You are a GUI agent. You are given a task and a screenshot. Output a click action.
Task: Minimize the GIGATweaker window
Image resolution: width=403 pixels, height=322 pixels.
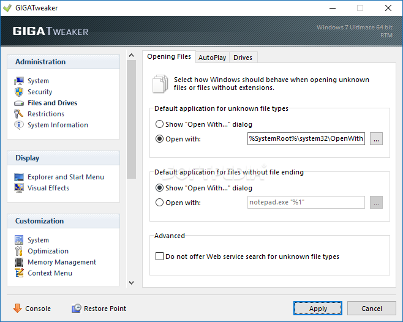pyautogui.click(x=333, y=8)
